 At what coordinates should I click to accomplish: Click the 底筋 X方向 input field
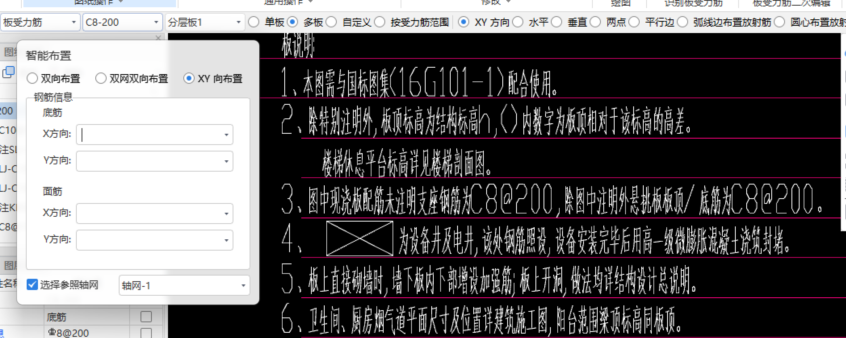(155, 135)
